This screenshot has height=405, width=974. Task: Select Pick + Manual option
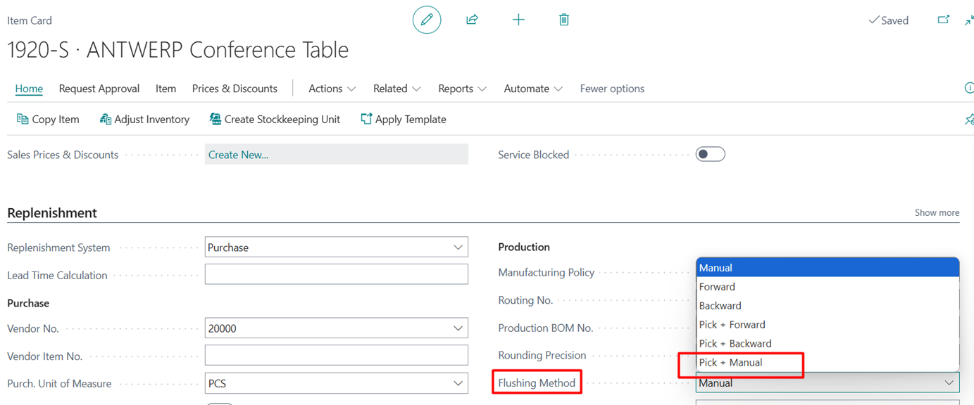(x=828, y=363)
